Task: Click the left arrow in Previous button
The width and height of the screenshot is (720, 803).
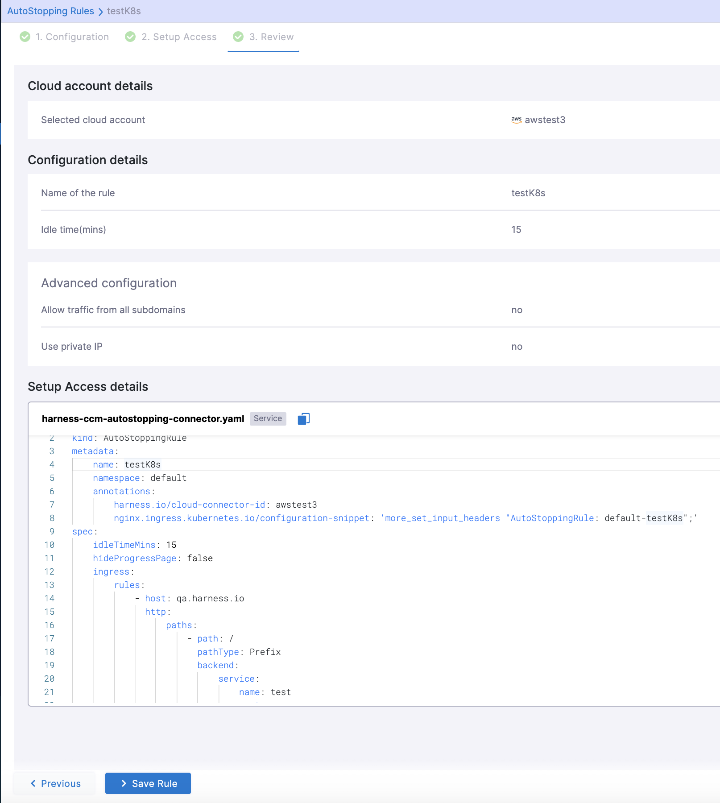Action: click(x=33, y=783)
